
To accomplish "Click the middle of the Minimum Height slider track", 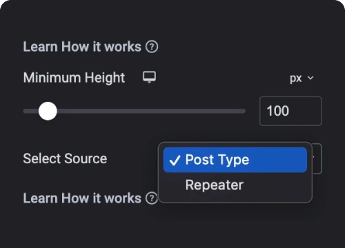I will pos(135,111).
